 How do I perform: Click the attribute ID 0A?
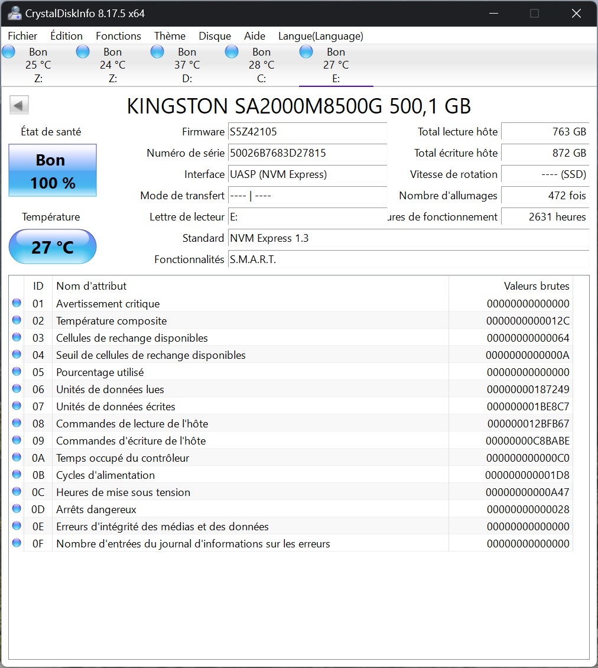click(x=38, y=458)
